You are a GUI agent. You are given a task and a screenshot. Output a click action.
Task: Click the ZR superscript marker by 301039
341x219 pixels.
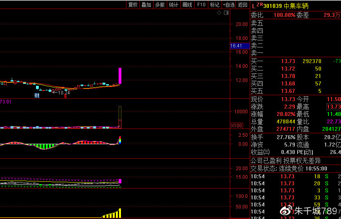point(260,5)
